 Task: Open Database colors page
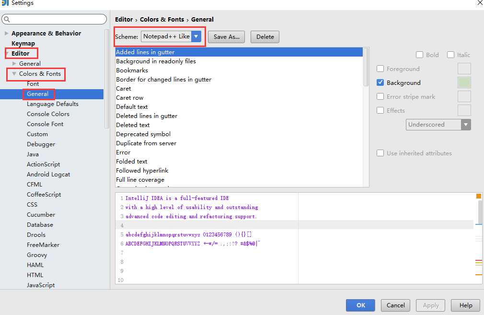tap(40, 225)
